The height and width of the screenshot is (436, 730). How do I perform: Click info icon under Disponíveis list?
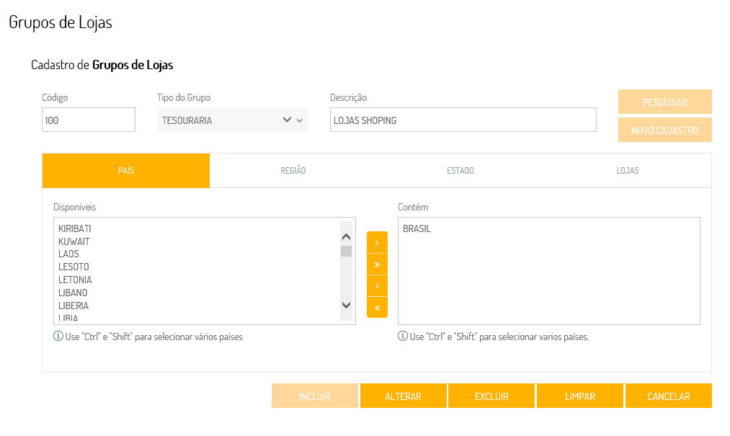[58, 337]
